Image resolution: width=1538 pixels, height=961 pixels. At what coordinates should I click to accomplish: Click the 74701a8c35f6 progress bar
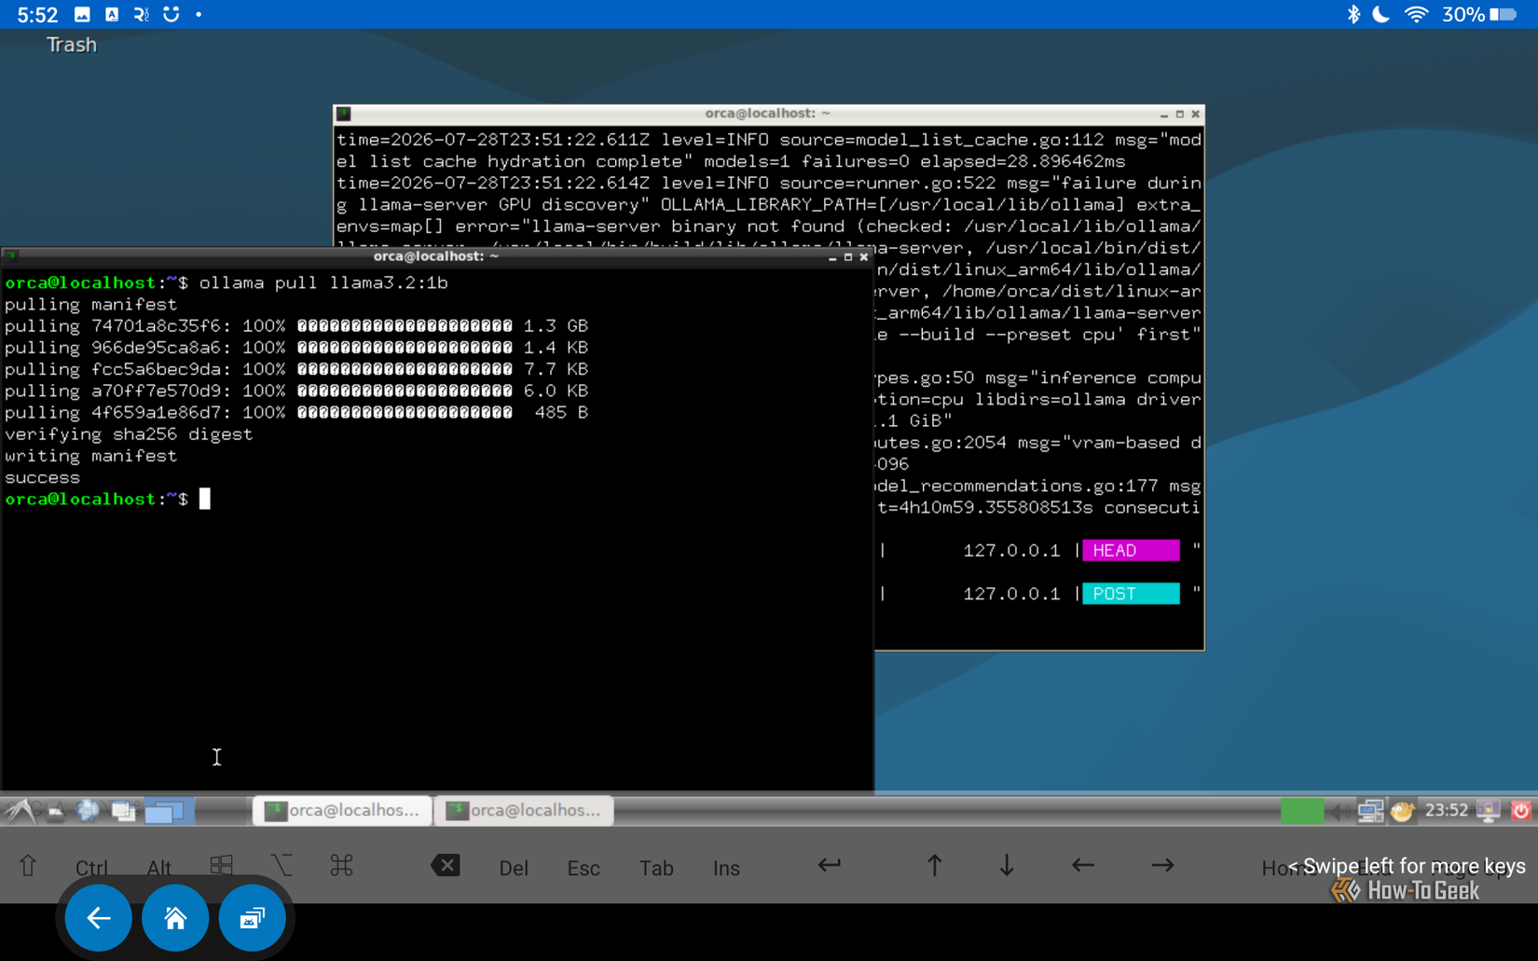[405, 326]
